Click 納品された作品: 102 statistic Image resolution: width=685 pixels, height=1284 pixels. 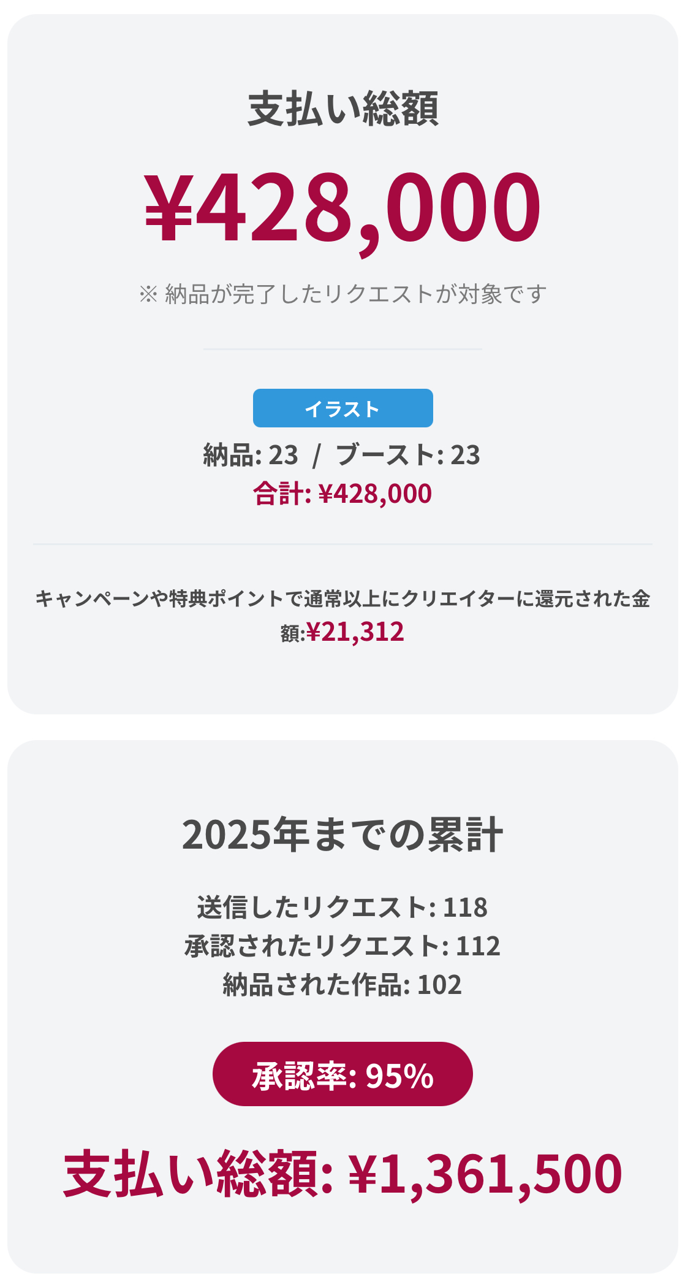(342, 985)
